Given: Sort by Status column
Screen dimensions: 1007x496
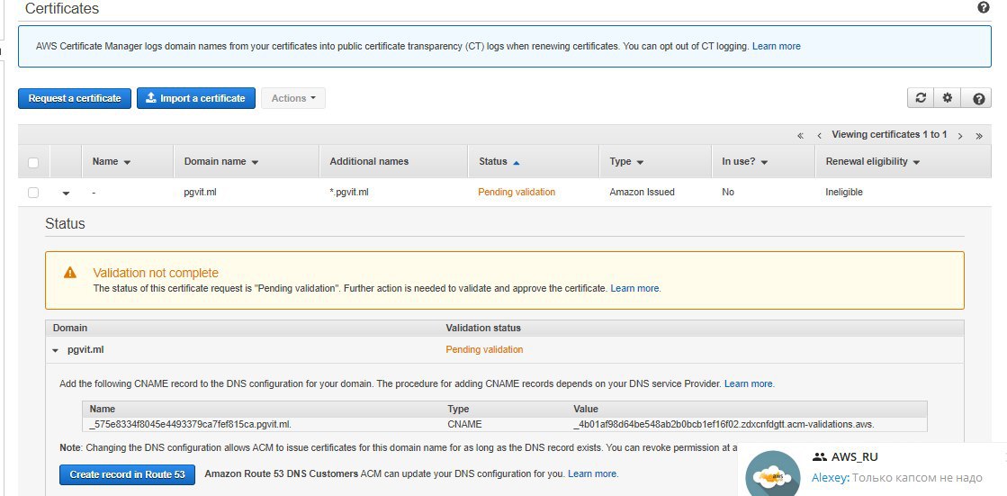Looking at the screenshot, I should click(499, 162).
